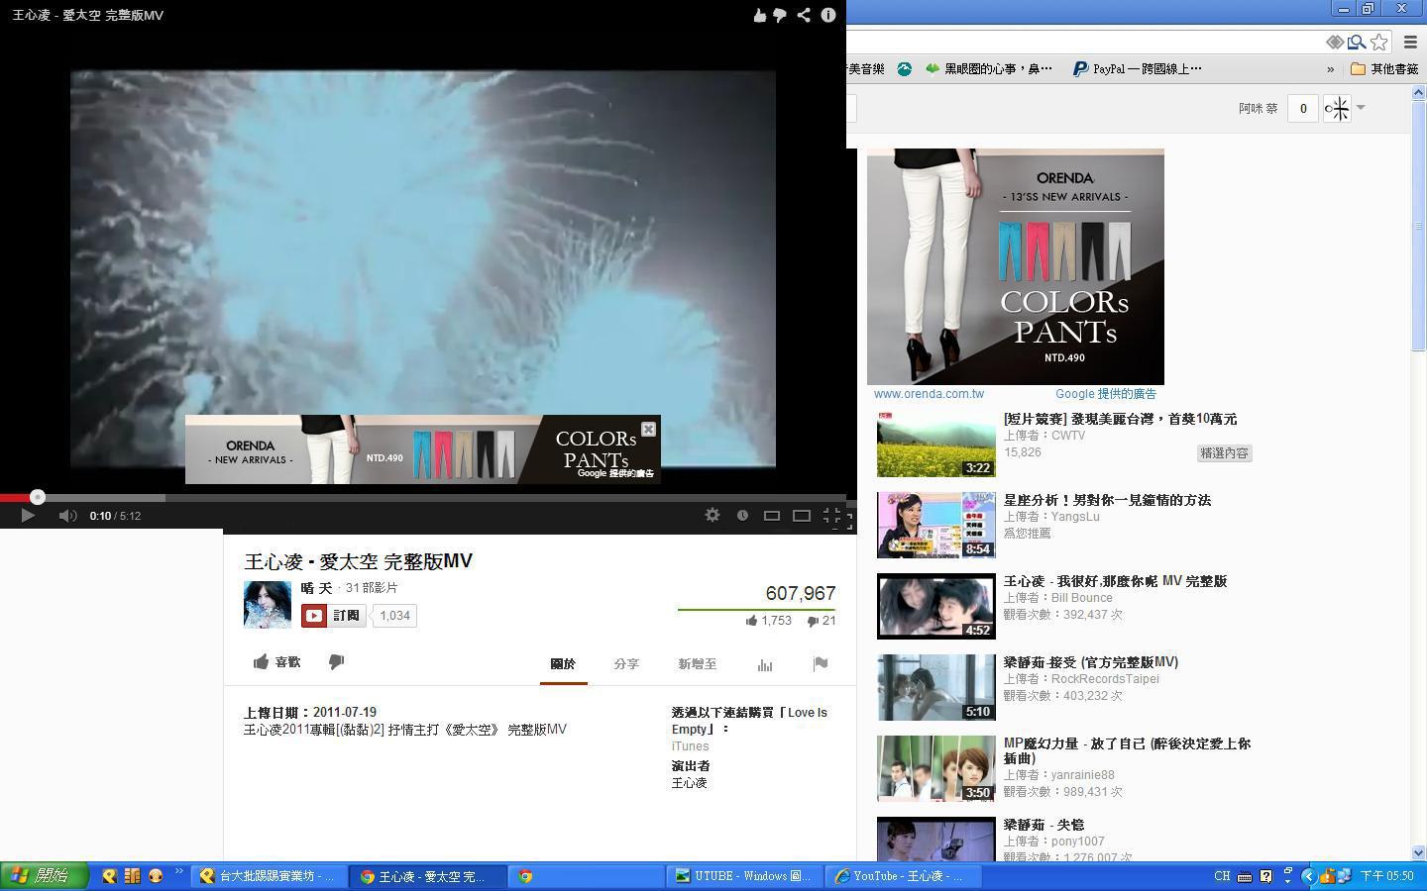This screenshot has width=1427, height=891.
Task: Click share icon in video top bar
Action: click(x=804, y=15)
